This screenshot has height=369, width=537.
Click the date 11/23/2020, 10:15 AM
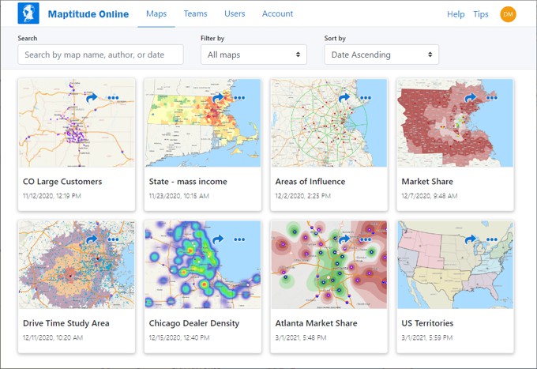(178, 196)
